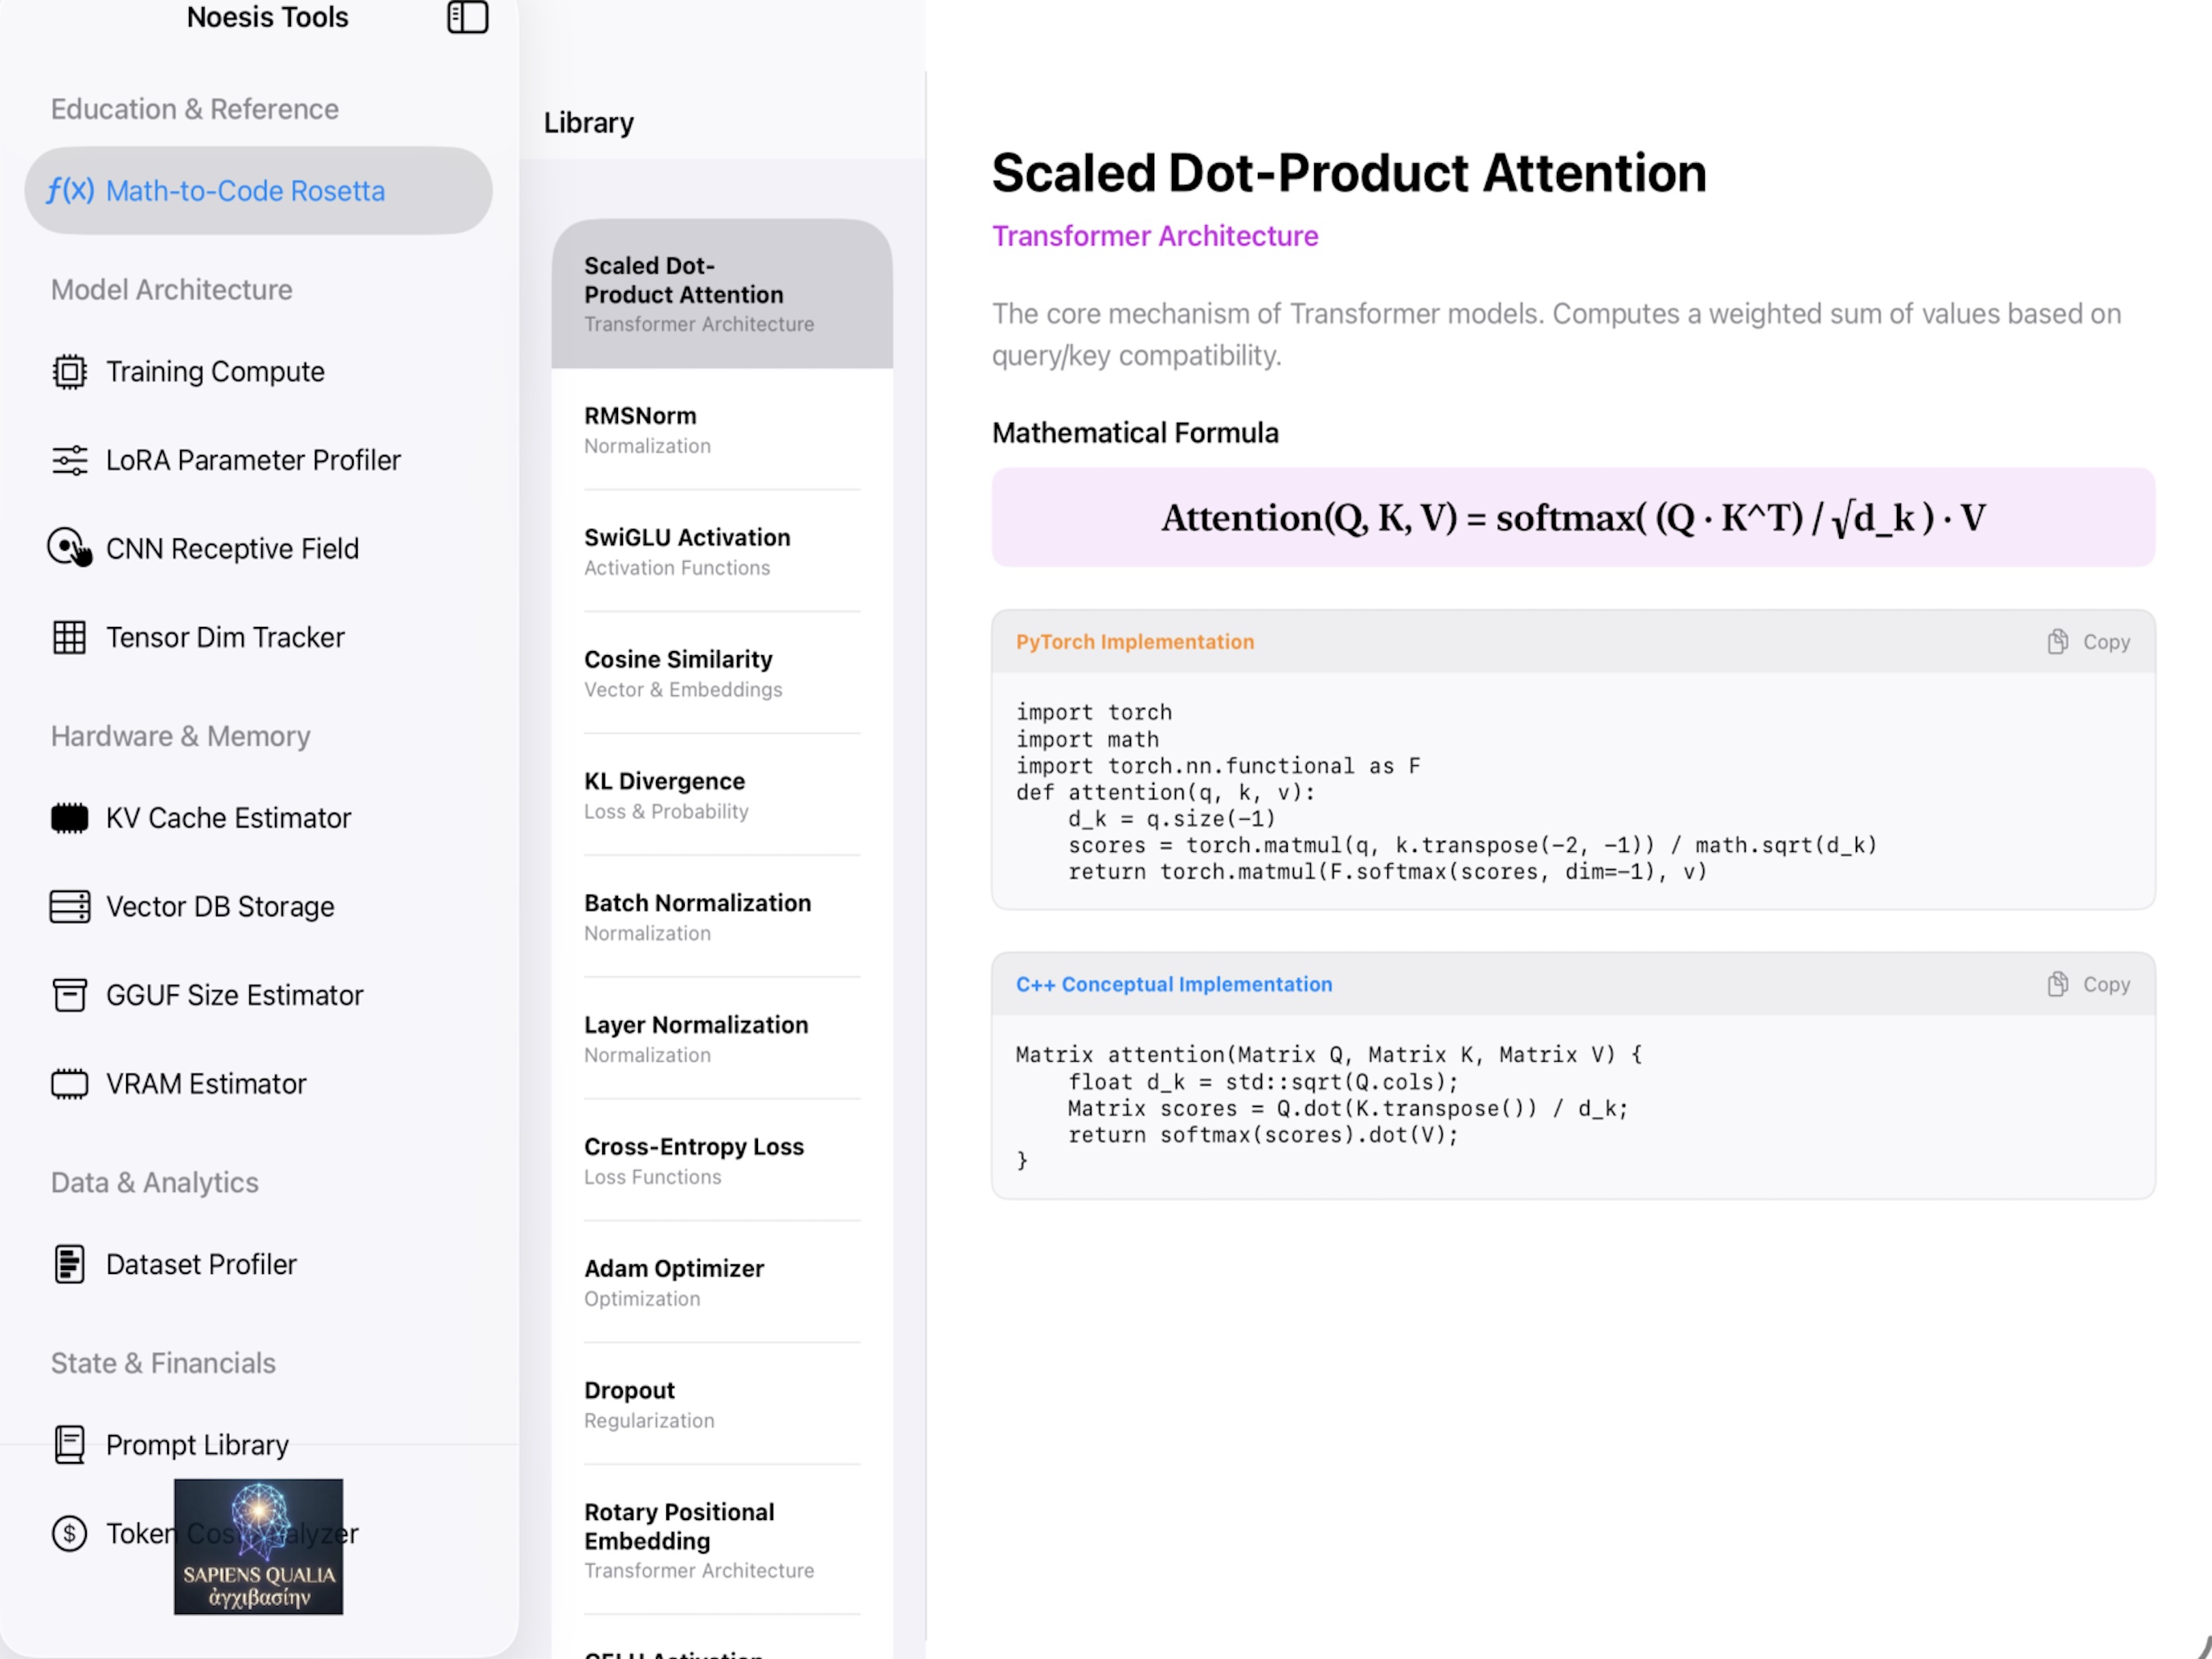Click the GGUF Size Estimator archive icon

pos(69,995)
